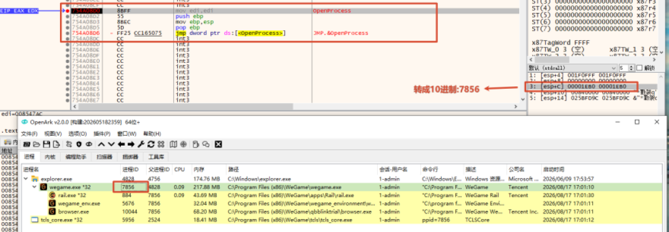Open the 帮助(H) menu in OpenArk
Viewport: 669px width, 232px height.
pyautogui.click(x=152, y=134)
